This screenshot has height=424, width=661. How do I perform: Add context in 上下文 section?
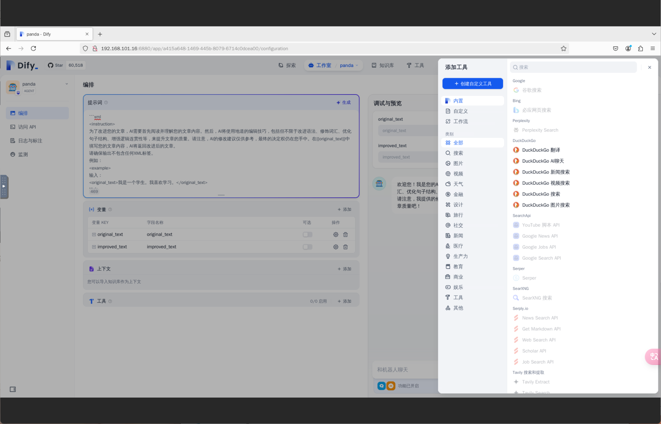coord(344,269)
